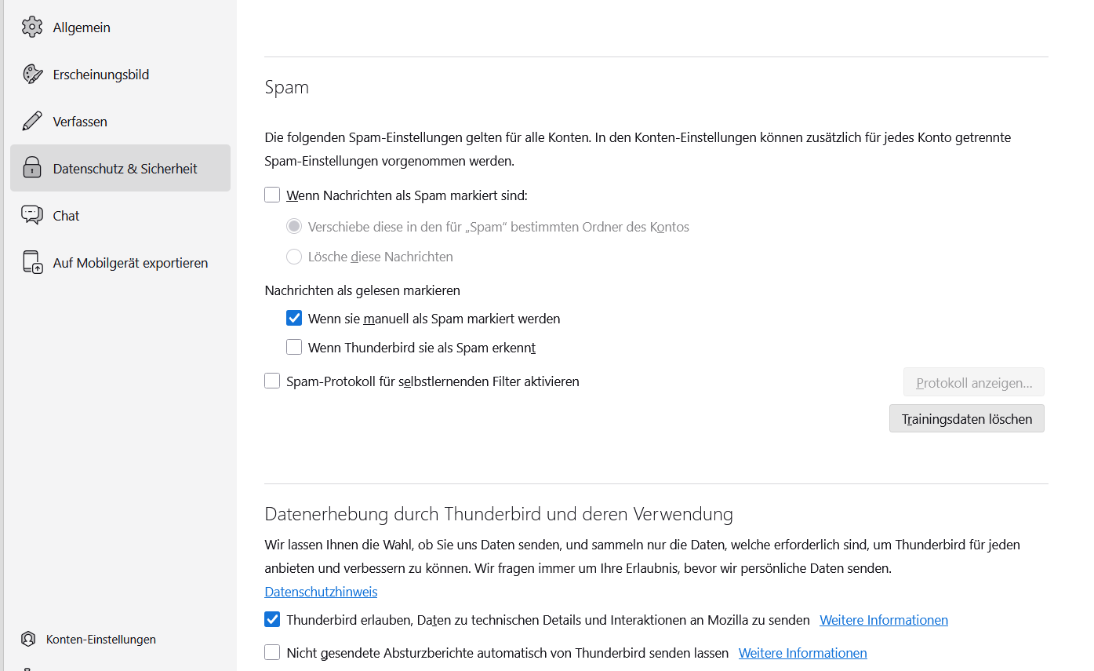
Task: Click the "Protokoll anzeigen..." button
Action: 974,383
